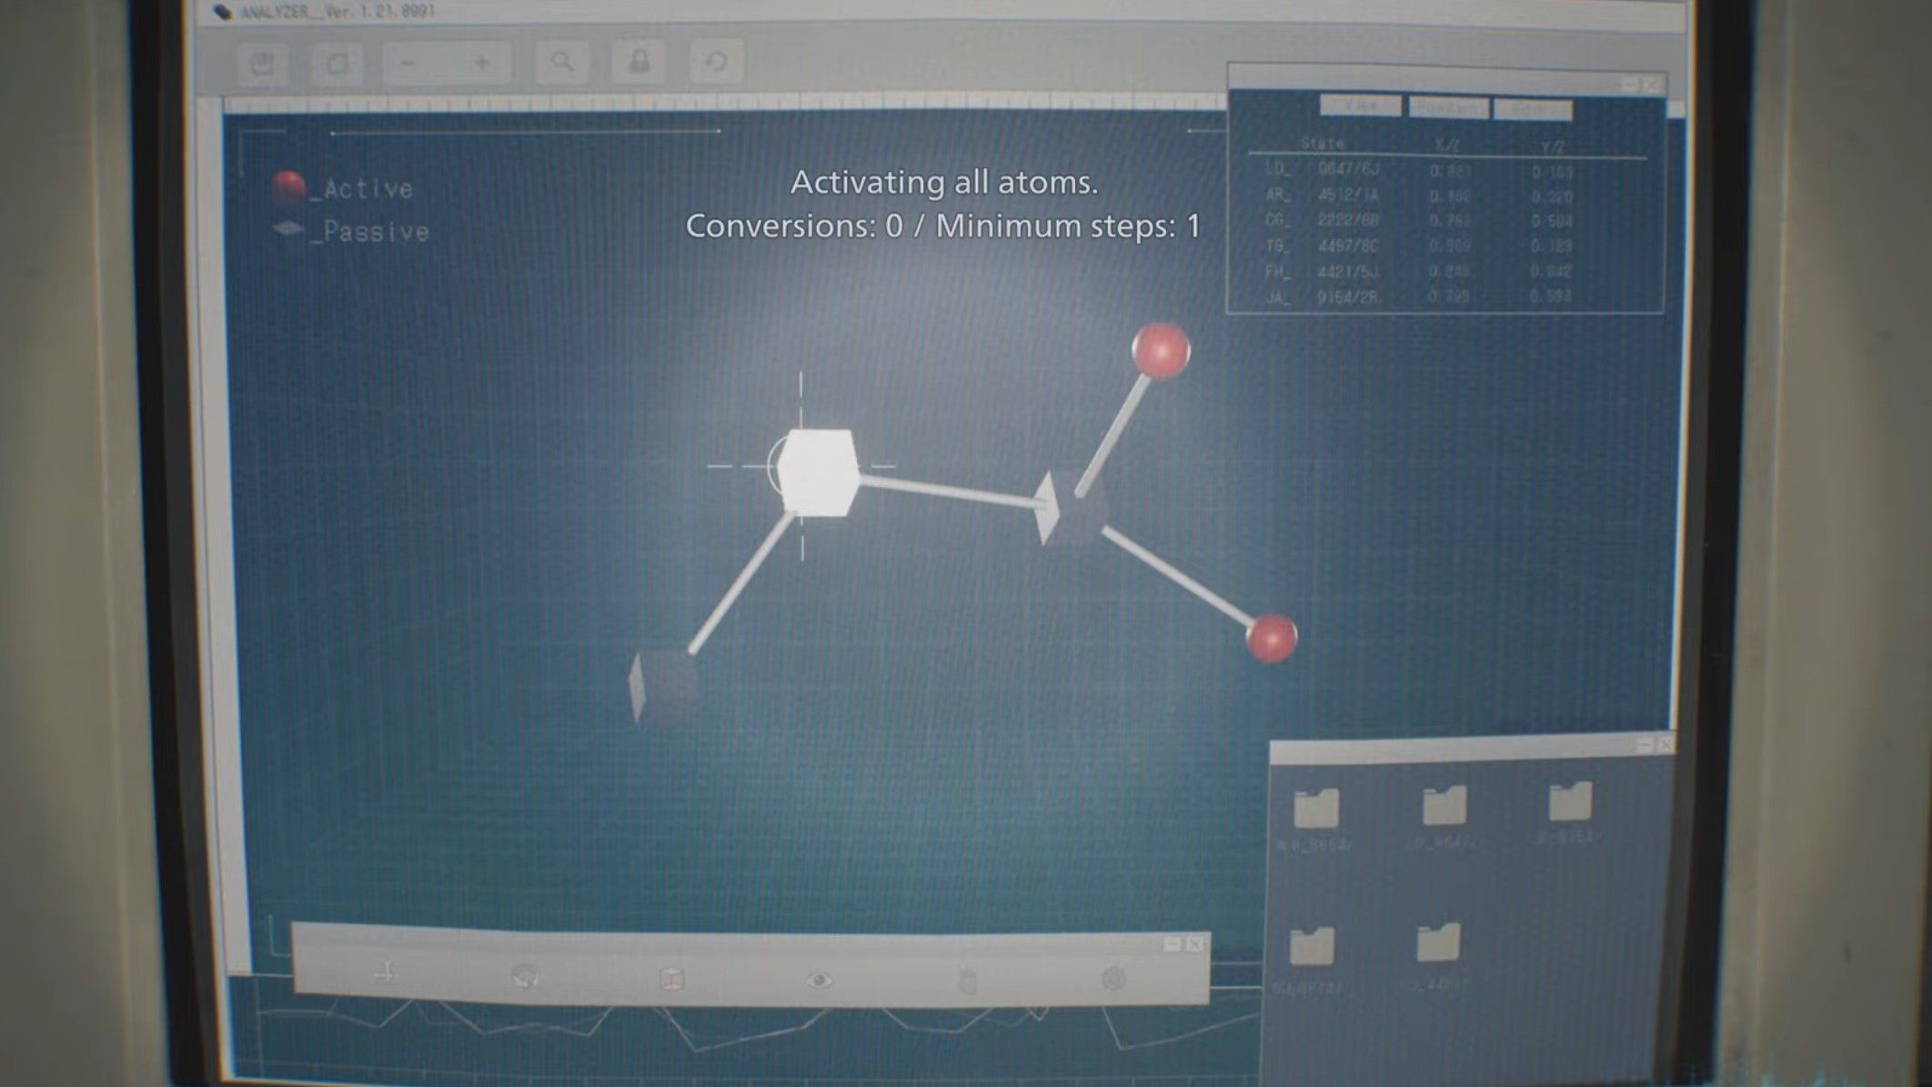Click the plus zoom-in toolbar button
The height and width of the screenshot is (1087, 1932).
(x=482, y=63)
